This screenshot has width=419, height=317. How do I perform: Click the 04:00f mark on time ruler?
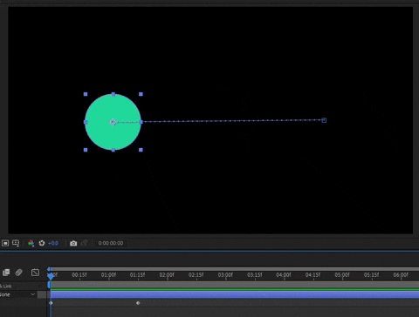click(x=284, y=274)
